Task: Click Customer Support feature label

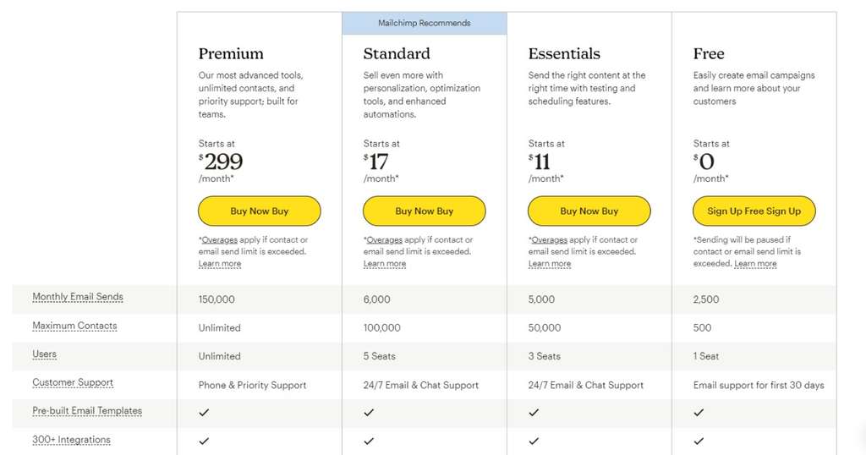Action: click(73, 382)
